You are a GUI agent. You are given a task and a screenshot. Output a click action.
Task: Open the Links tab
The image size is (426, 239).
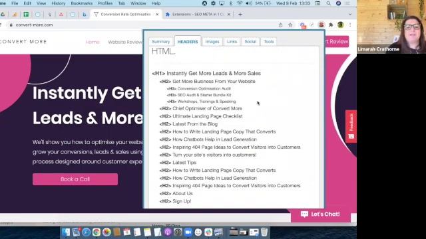232,41
